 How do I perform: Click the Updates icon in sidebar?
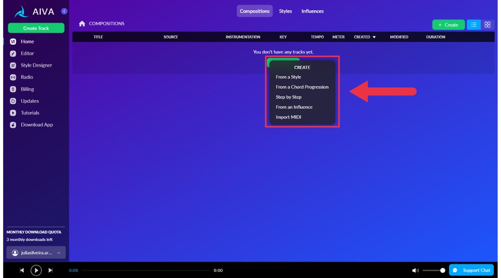click(13, 101)
